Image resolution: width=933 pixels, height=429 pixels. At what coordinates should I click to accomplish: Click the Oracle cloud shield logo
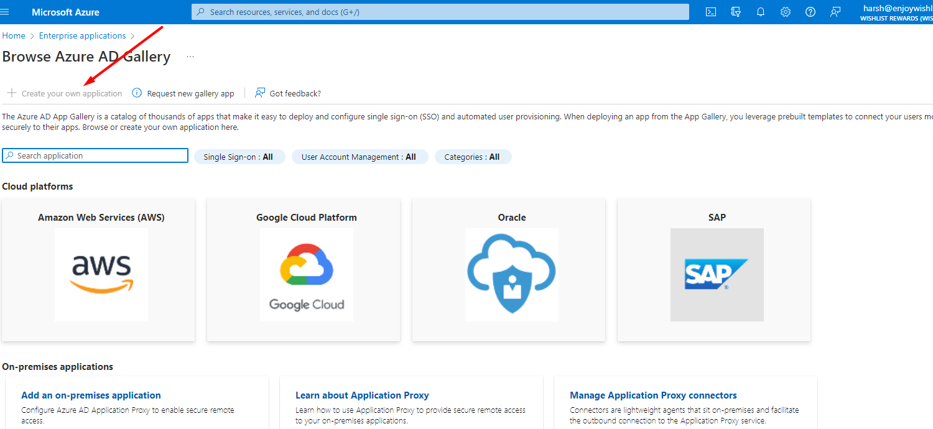point(512,275)
